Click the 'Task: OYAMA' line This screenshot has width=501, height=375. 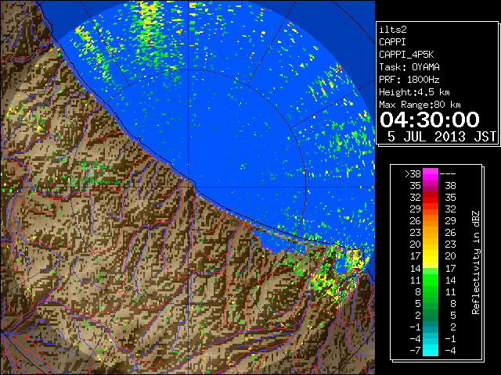409,67
